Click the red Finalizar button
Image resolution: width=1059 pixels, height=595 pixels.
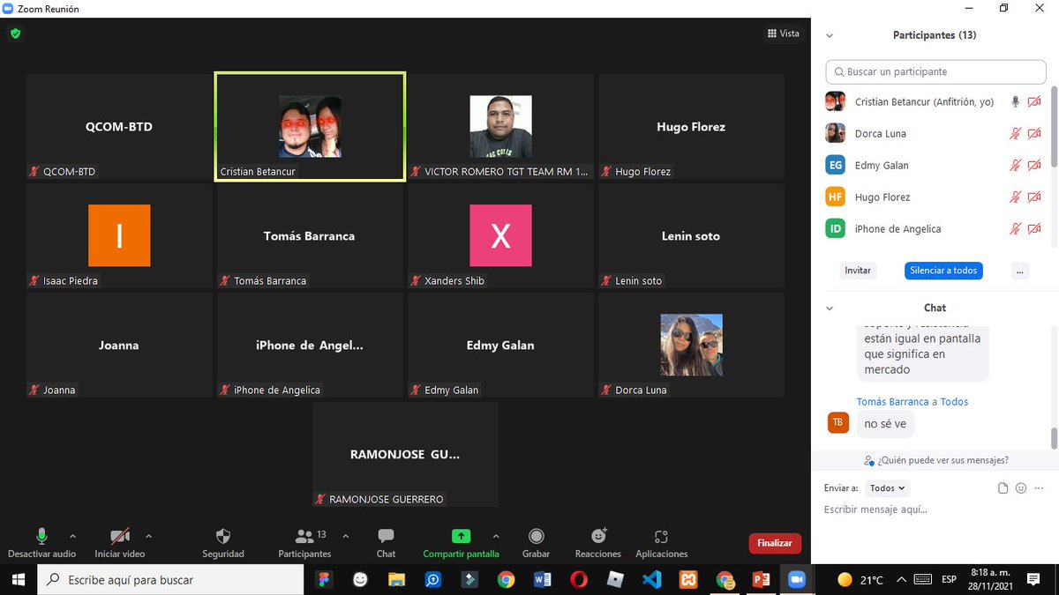pos(775,543)
